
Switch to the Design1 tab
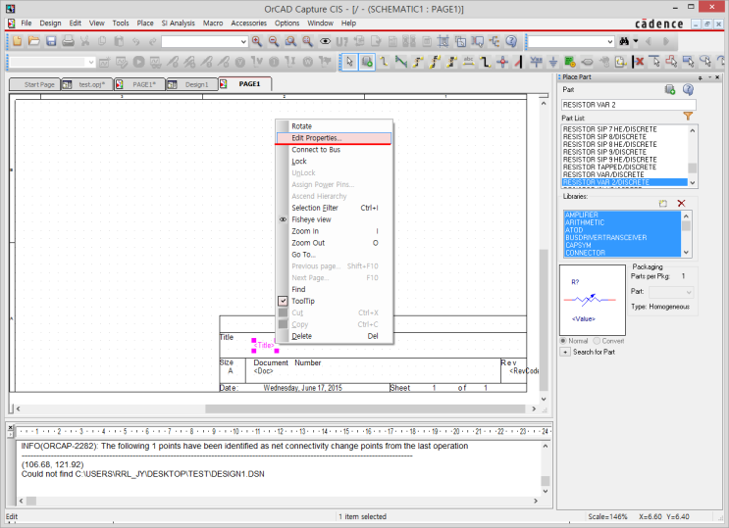[x=191, y=84]
